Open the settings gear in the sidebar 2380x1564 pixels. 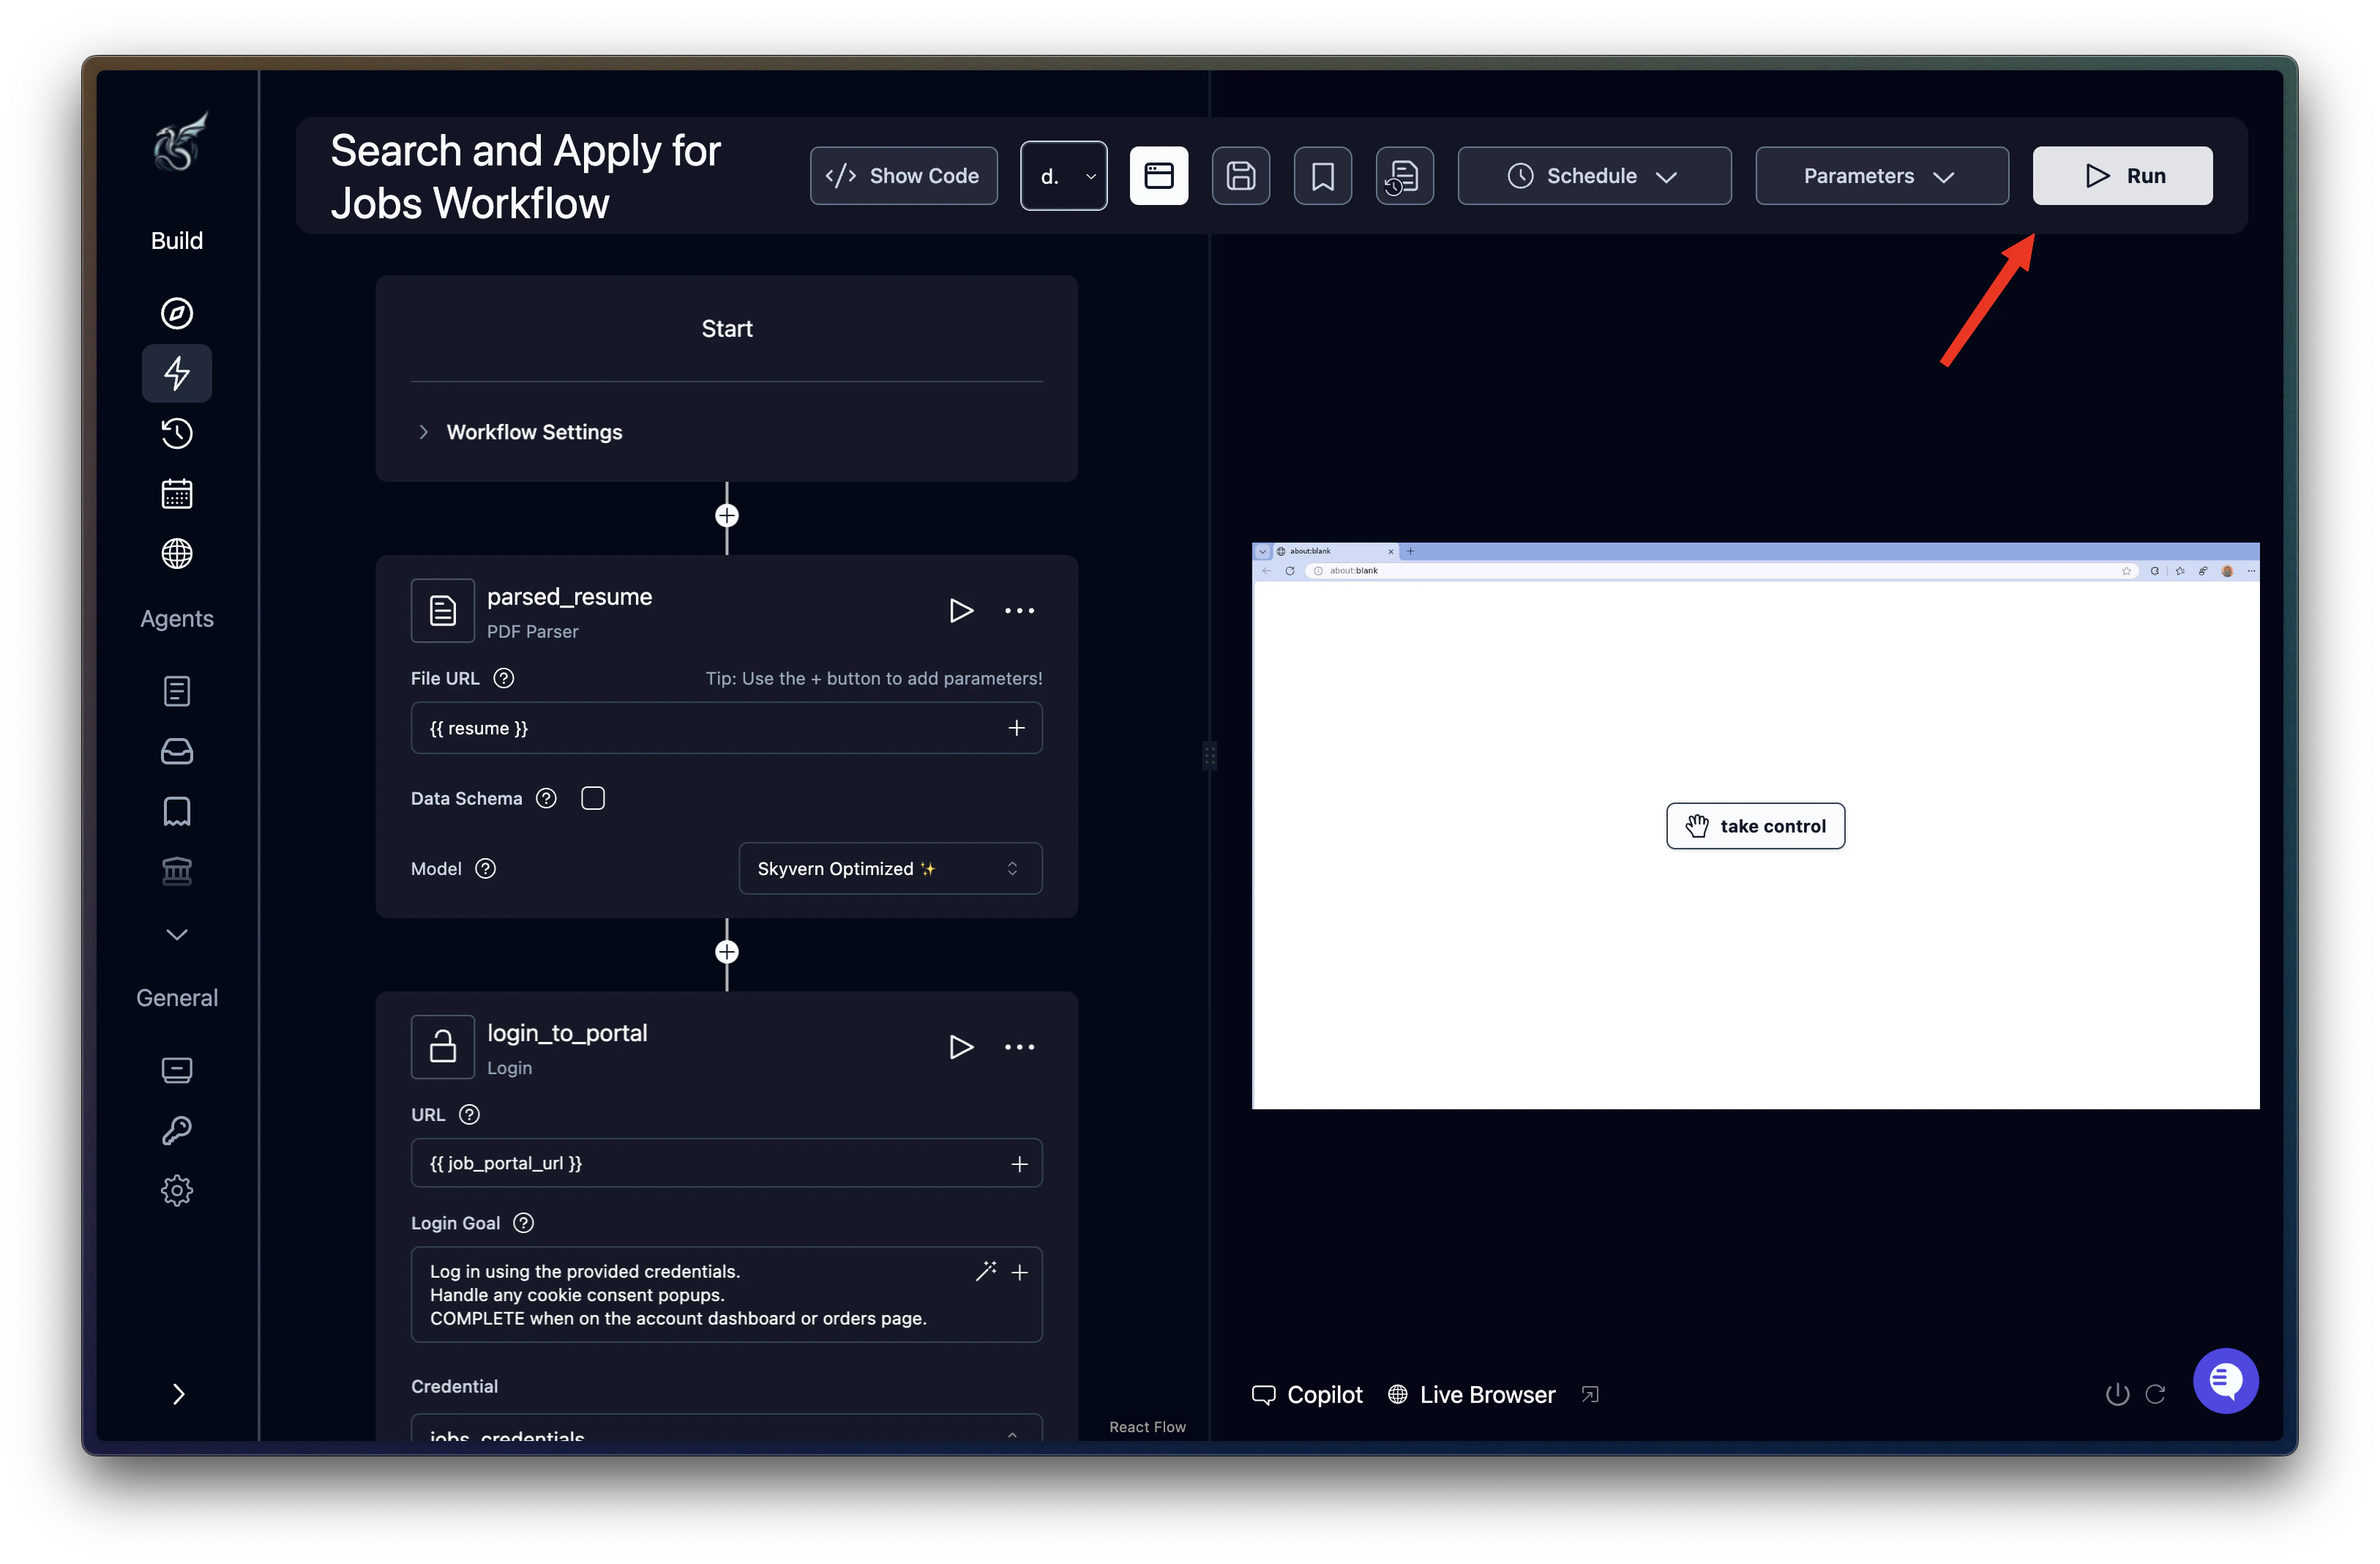pos(177,1190)
